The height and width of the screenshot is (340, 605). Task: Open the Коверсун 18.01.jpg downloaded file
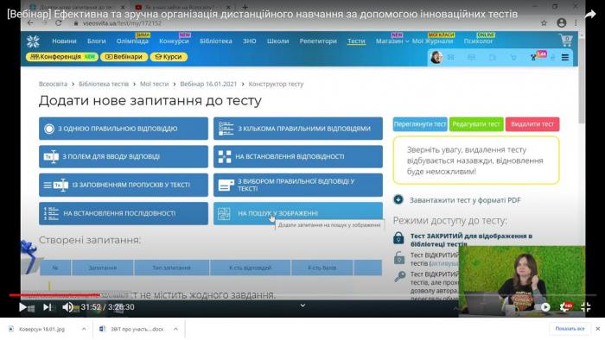coord(41,329)
